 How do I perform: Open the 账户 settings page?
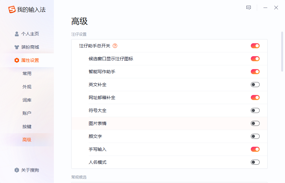coord(27,113)
